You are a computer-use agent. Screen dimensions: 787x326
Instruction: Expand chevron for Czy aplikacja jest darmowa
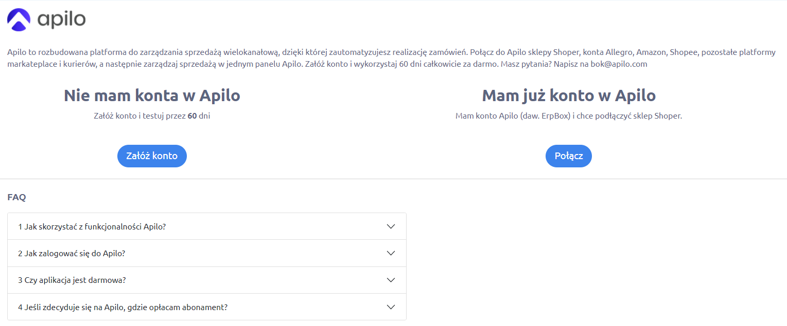391,280
